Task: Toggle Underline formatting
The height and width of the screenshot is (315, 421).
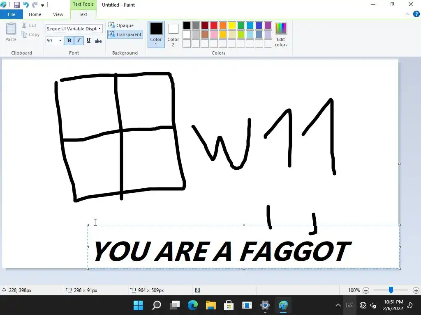Action: coord(88,41)
